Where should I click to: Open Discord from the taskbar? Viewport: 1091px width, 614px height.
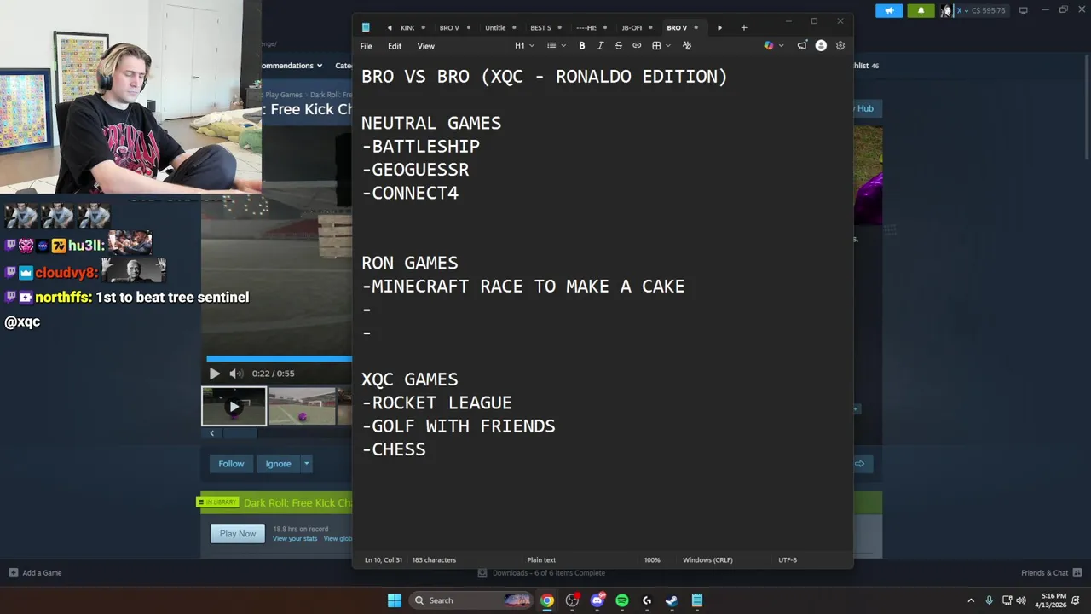coord(597,600)
